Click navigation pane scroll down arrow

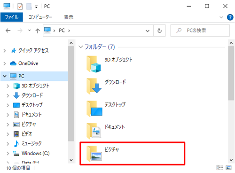click(71, 160)
